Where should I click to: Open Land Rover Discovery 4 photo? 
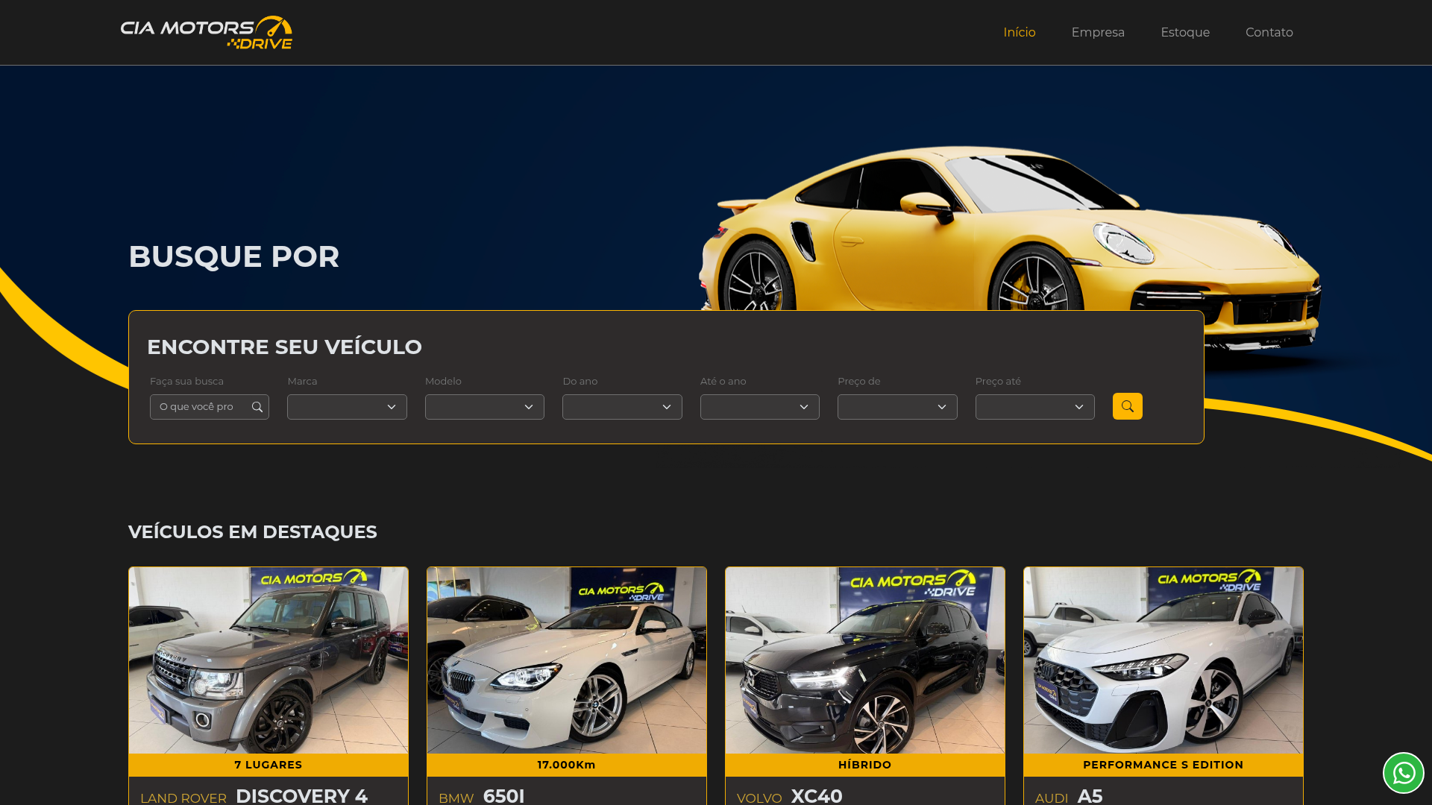pyautogui.click(x=268, y=660)
